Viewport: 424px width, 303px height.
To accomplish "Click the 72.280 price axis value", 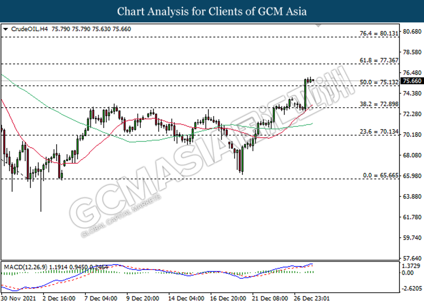I will [x=412, y=114].
